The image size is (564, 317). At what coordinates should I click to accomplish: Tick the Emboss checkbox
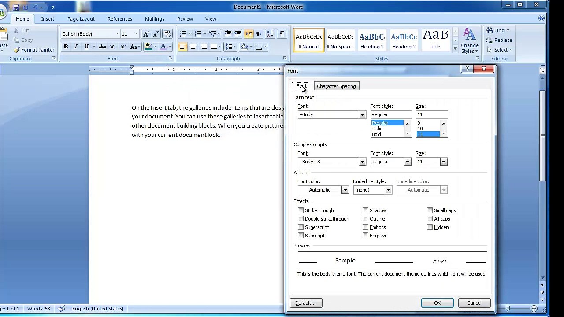(x=366, y=227)
